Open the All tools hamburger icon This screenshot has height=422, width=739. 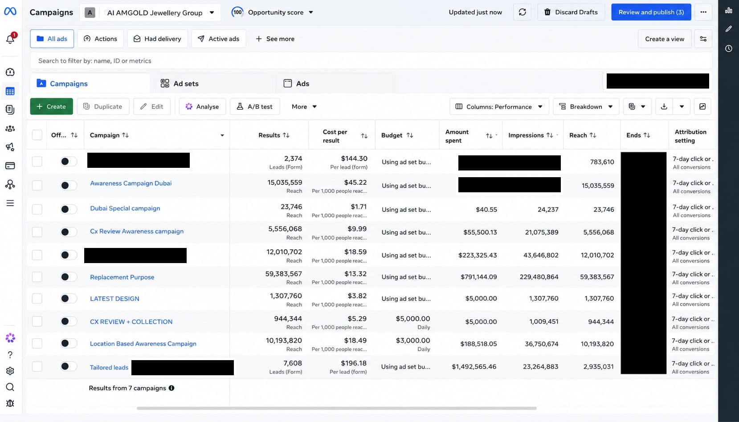coord(10,203)
